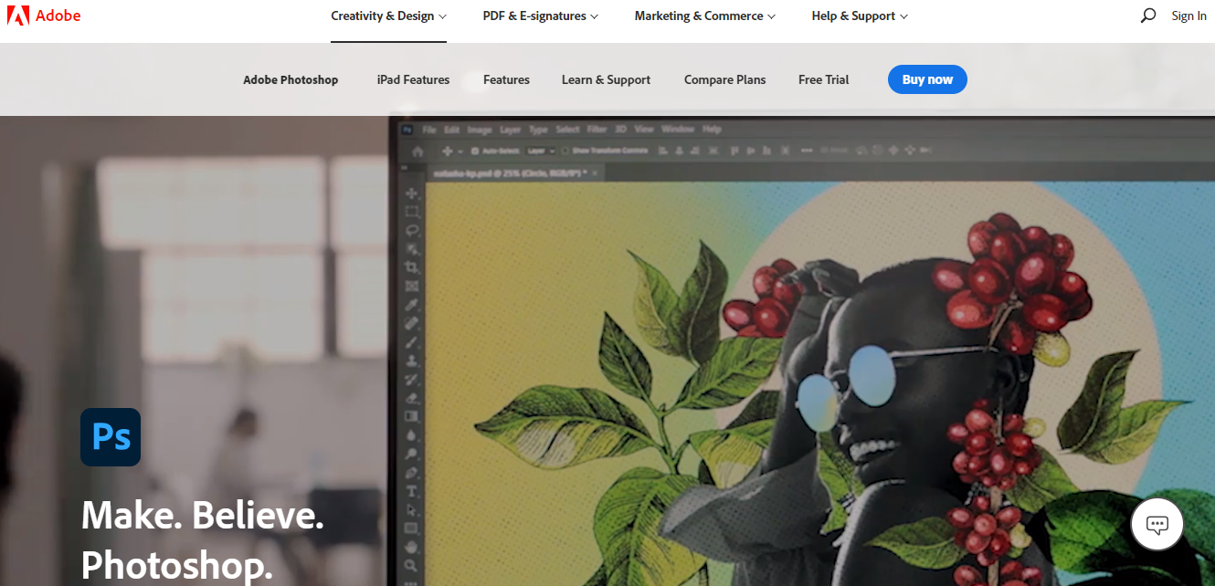
Task: Toggle Show Transform Controls
Action: point(565,150)
